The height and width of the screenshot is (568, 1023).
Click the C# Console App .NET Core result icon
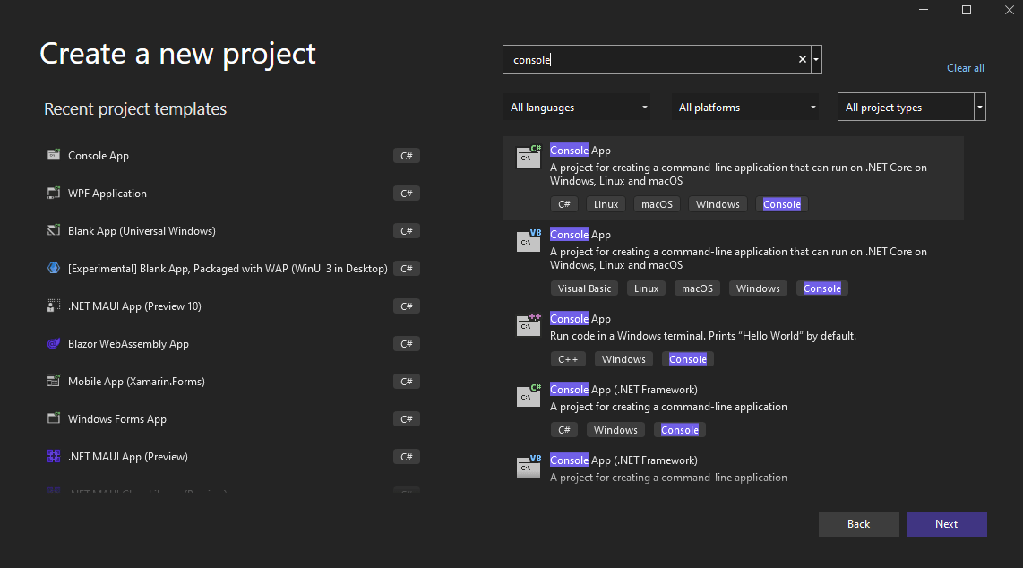pyautogui.click(x=529, y=157)
